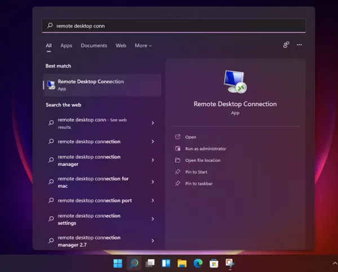Switch to the Web tab

point(121,46)
